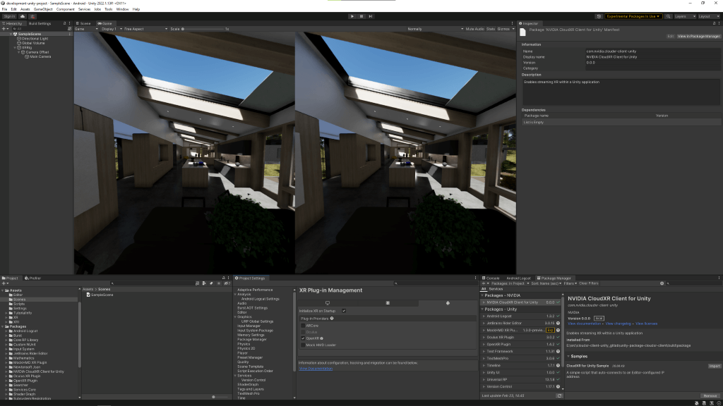The image size is (723, 406).
Task: Uncheck the OpenXR plug-in provider
Action: click(x=302, y=338)
